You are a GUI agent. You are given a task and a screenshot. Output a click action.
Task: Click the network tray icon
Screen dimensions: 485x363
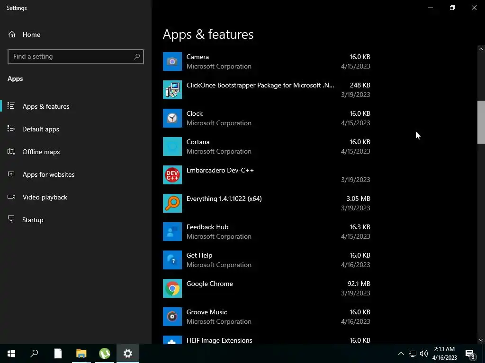click(413, 354)
